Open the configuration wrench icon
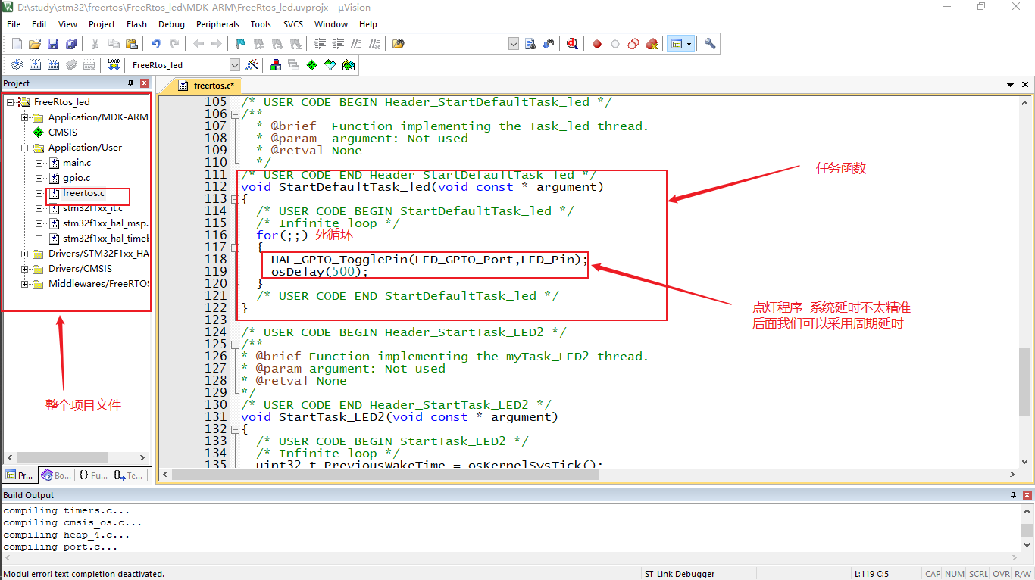The image size is (1035, 580). tap(710, 44)
